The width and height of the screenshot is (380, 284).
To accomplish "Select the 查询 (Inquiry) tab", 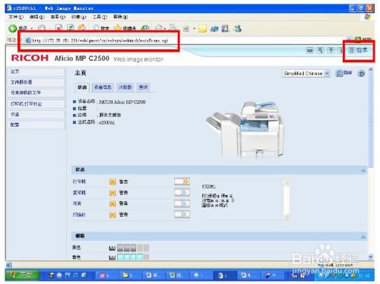I will click(143, 87).
